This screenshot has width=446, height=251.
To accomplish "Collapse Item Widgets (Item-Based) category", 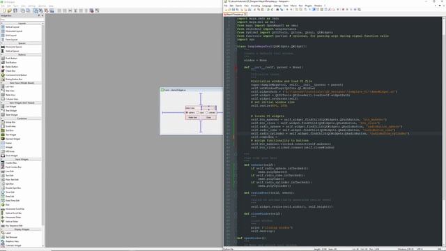I will (x=22, y=102).
